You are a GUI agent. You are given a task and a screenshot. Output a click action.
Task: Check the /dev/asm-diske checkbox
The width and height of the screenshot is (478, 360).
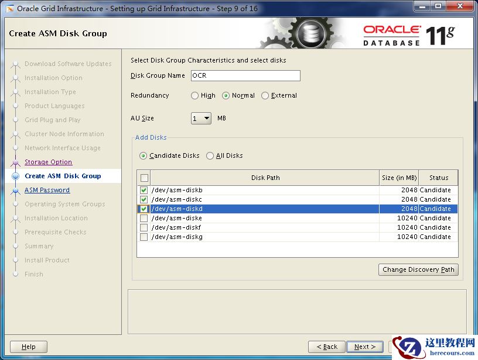pos(144,219)
